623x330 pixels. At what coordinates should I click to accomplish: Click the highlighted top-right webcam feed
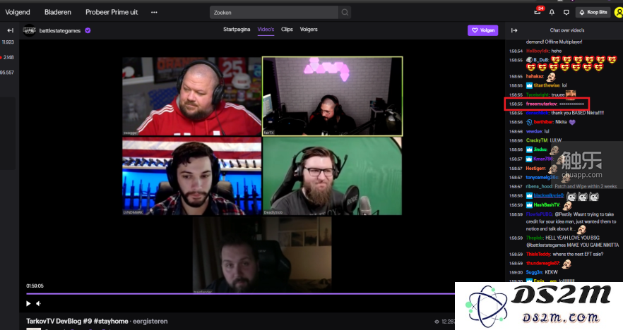(332, 97)
